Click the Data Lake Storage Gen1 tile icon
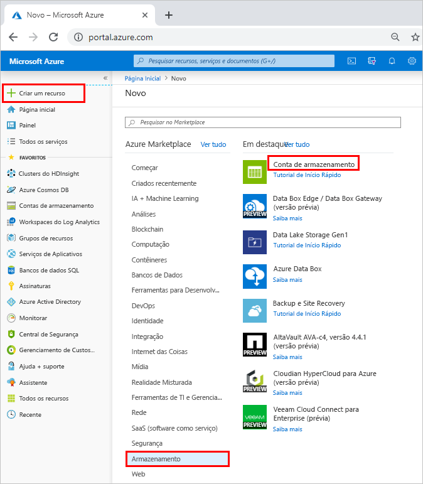The width and height of the screenshot is (423, 484). 255,242
